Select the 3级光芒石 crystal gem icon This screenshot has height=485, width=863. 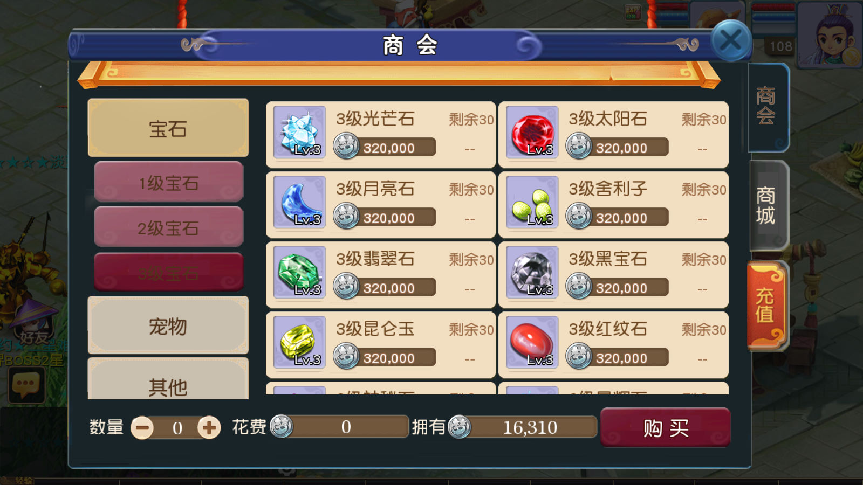pos(299,132)
